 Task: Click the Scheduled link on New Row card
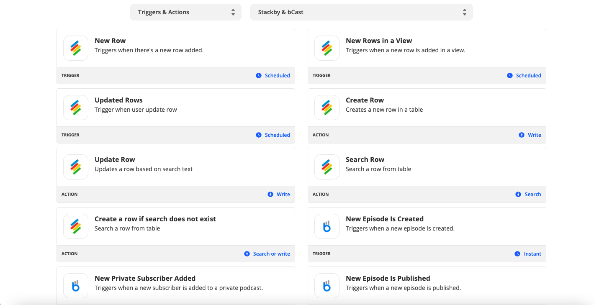pos(277,76)
